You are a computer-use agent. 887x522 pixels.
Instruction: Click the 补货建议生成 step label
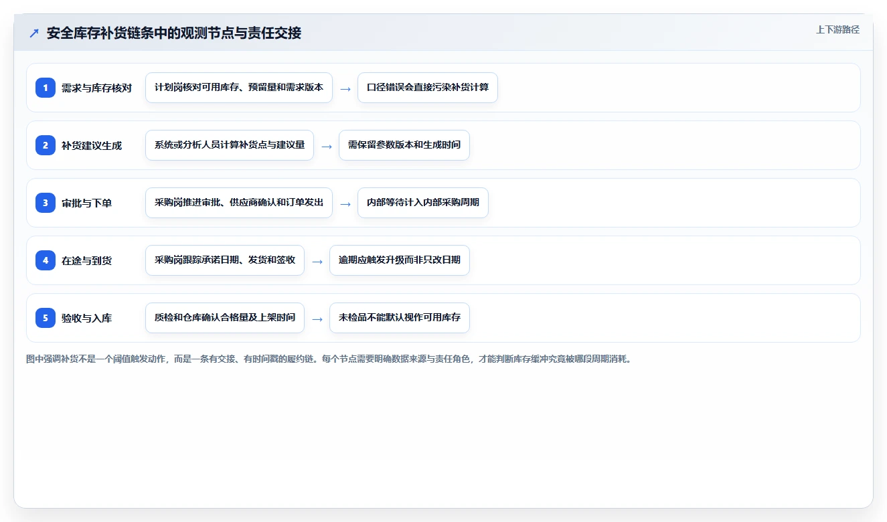pos(92,145)
